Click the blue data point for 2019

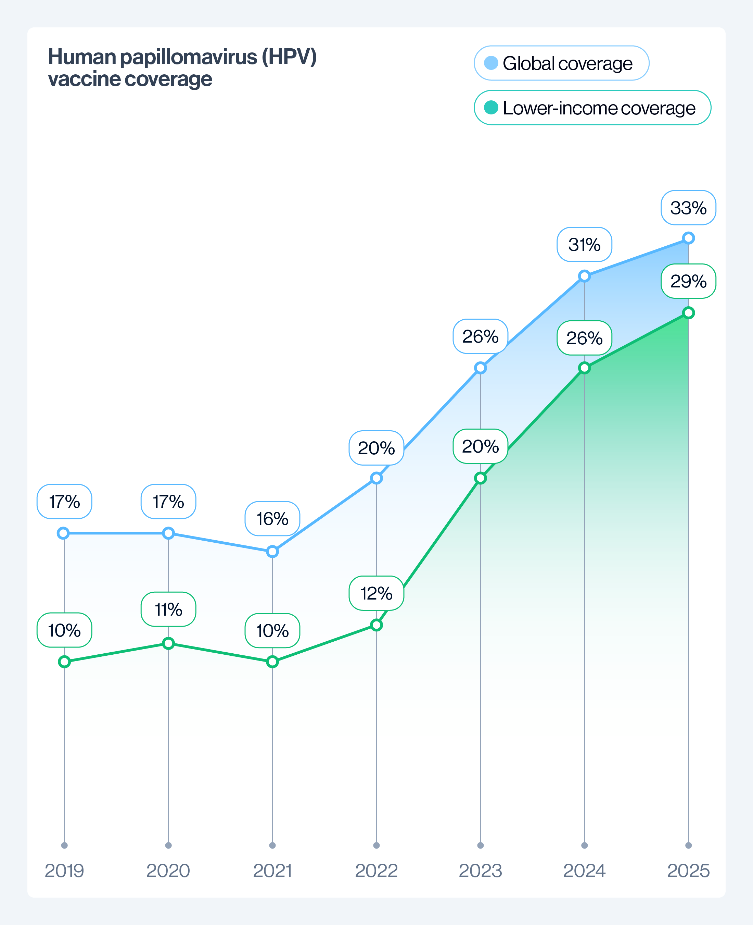tap(63, 533)
